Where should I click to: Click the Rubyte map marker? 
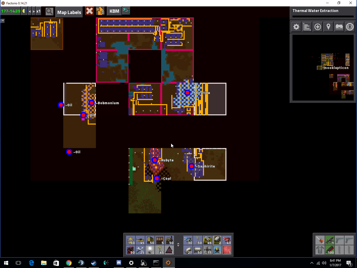pyautogui.click(x=155, y=160)
